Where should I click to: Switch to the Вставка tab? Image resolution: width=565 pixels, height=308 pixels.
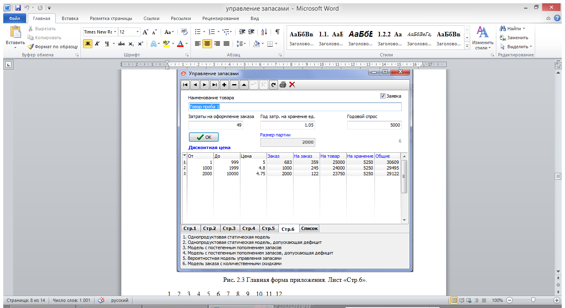tap(70, 18)
